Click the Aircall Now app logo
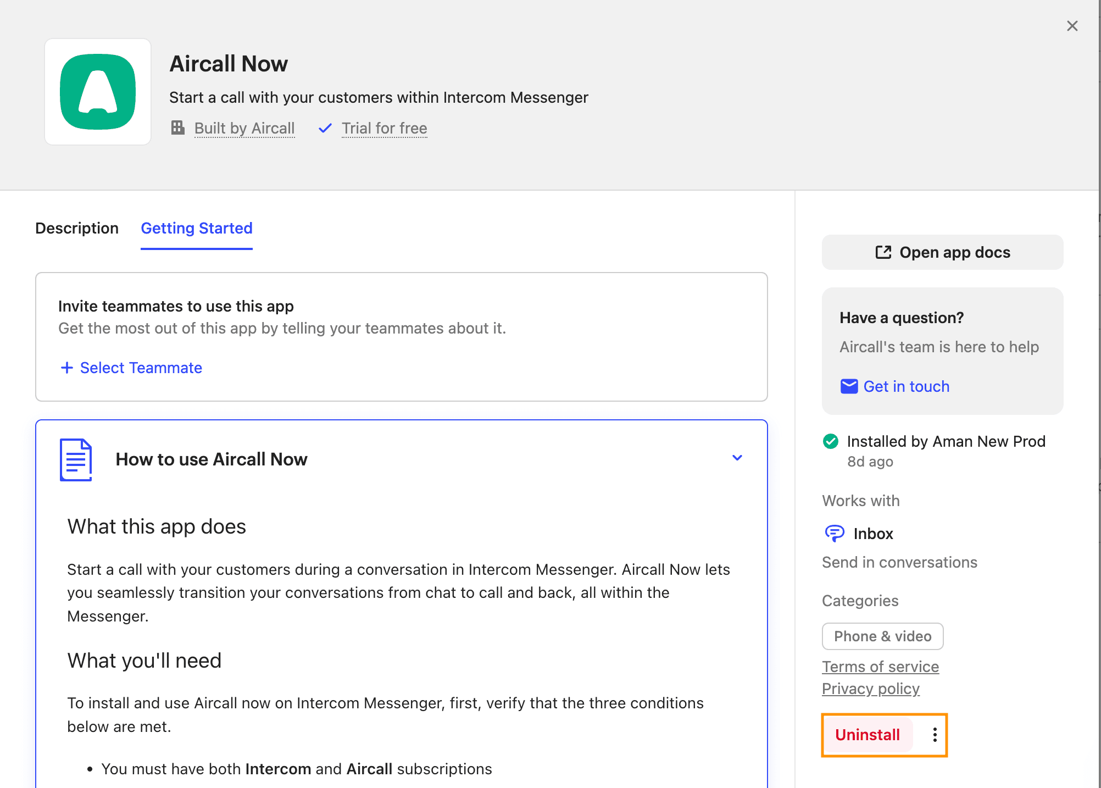Image resolution: width=1101 pixels, height=788 pixels. 98,92
